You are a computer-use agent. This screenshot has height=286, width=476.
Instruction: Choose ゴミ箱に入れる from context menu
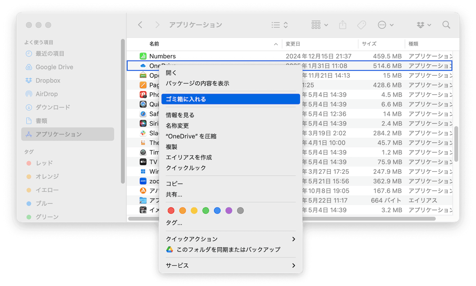pos(230,99)
